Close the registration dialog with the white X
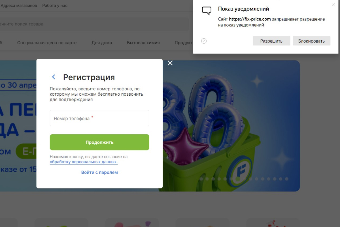This screenshot has height=227, width=340. click(x=170, y=63)
